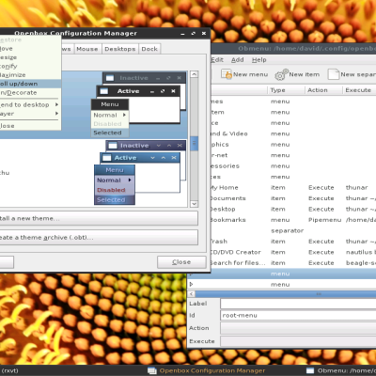Click the Action combo field in Obmenu
The height and width of the screenshot is (376, 376).
coord(298,328)
